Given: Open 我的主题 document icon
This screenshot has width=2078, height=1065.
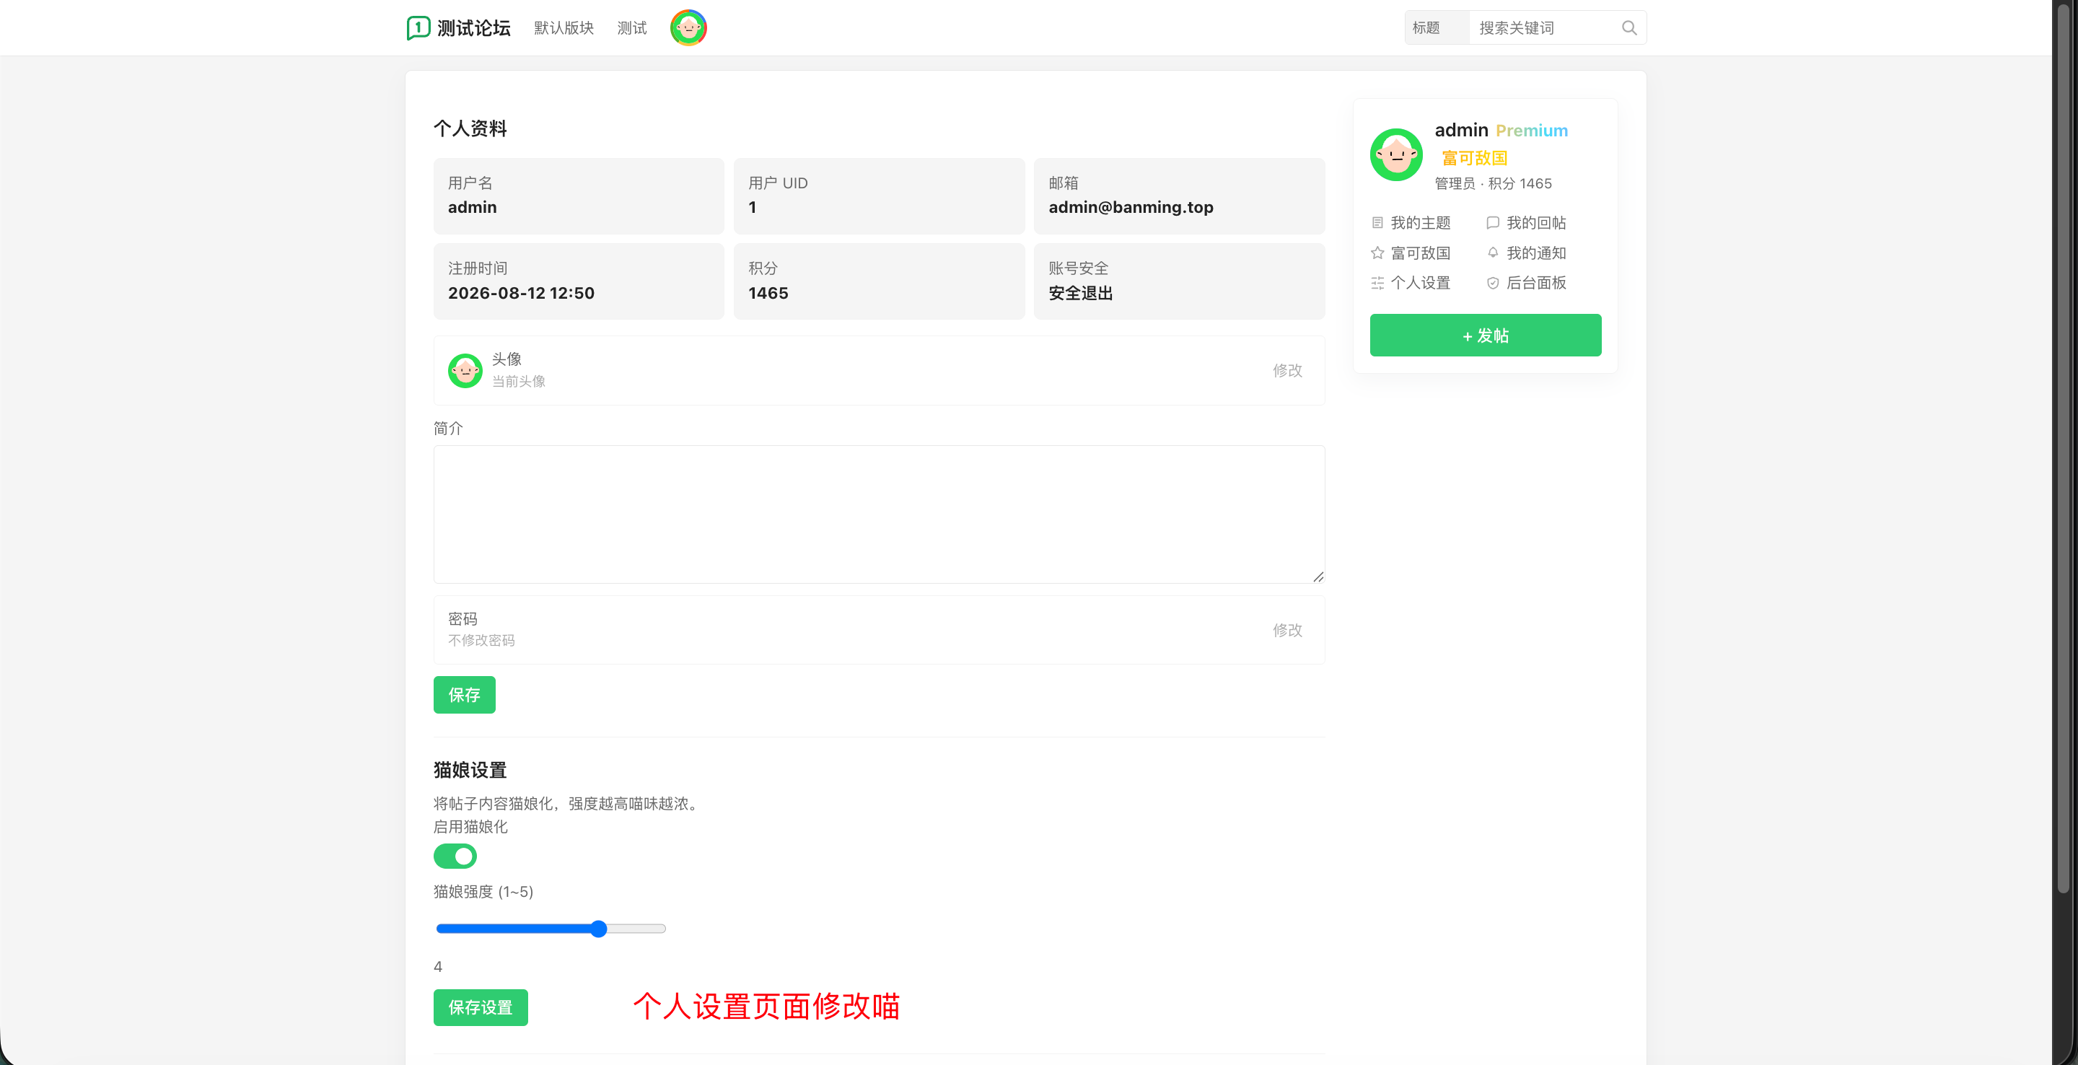Looking at the screenshot, I should click(1377, 223).
